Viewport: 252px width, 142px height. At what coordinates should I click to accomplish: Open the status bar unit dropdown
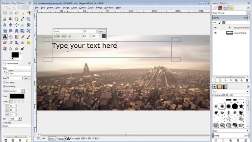(x=52, y=138)
